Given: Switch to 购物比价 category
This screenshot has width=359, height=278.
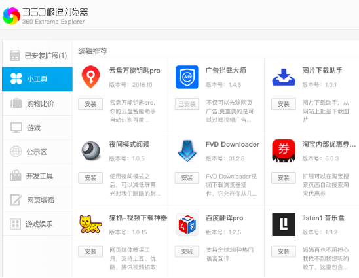Looking at the screenshot, I should [x=37, y=103].
